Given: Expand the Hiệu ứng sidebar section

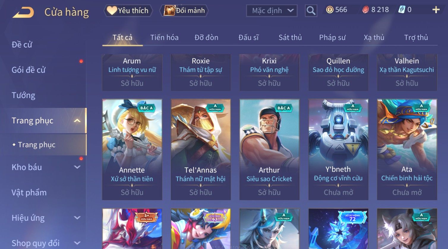Looking at the screenshot, I should click(77, 218).
